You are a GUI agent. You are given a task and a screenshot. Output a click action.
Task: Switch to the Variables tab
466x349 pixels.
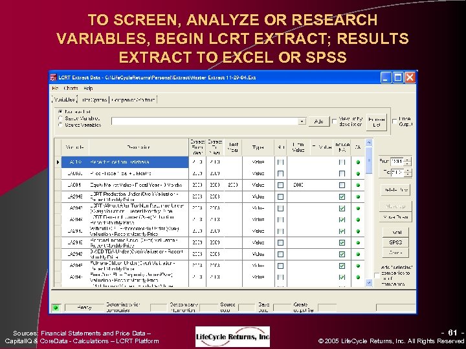[x=65, y=100]
